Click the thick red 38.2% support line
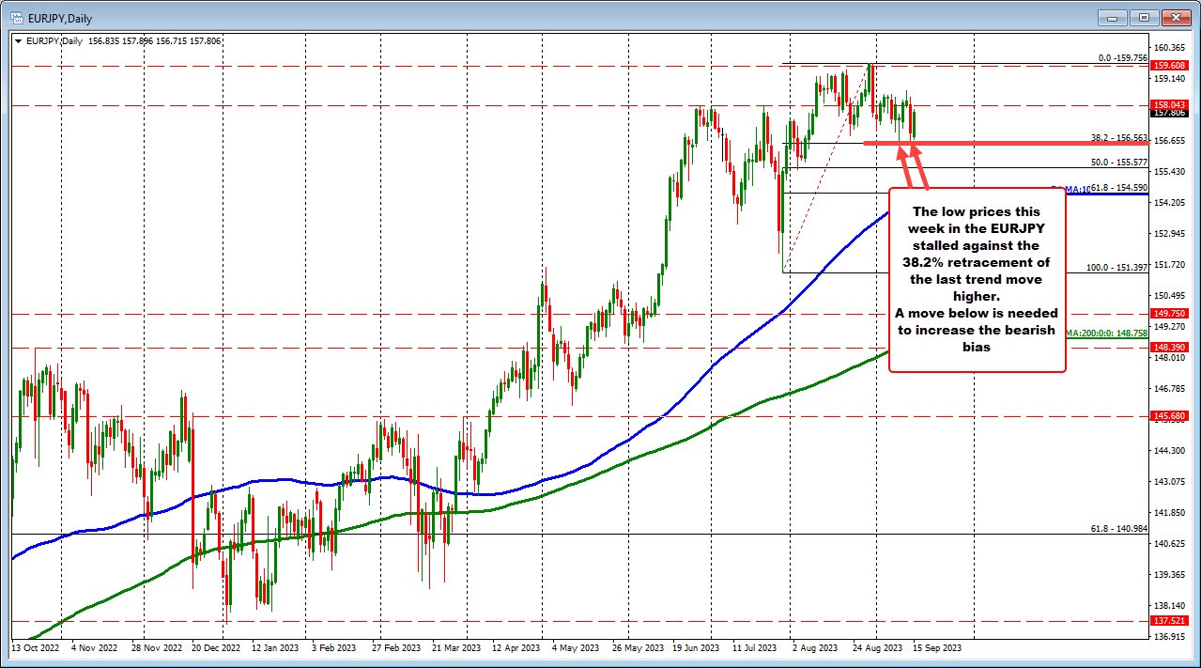 tap(995, 144)
